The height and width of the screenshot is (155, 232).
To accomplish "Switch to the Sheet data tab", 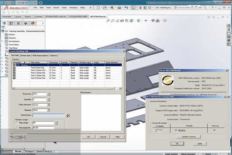I will pyautogui.click(x=26, y=56).
